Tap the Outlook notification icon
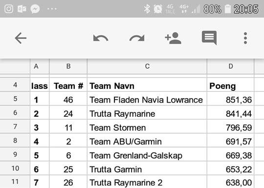The image size is (264, 188). click(22, 9)
